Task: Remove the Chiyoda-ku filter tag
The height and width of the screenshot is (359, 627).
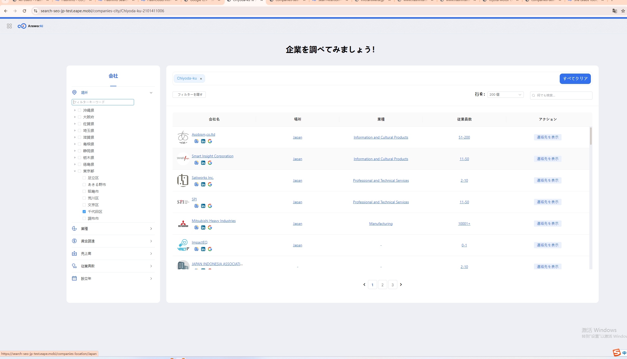Action: point(201,79)
